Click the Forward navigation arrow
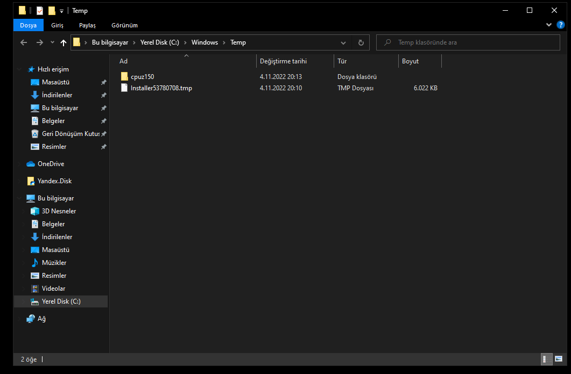This screenshot has width=571, height=374. (39, 42)
